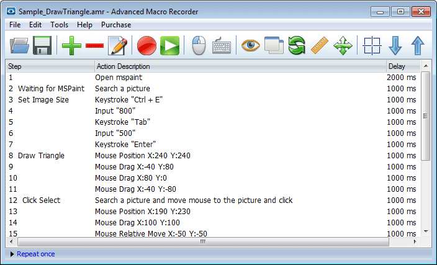
Task: Select the row 'Input "800"'
Action: click(x=213, y=111)
